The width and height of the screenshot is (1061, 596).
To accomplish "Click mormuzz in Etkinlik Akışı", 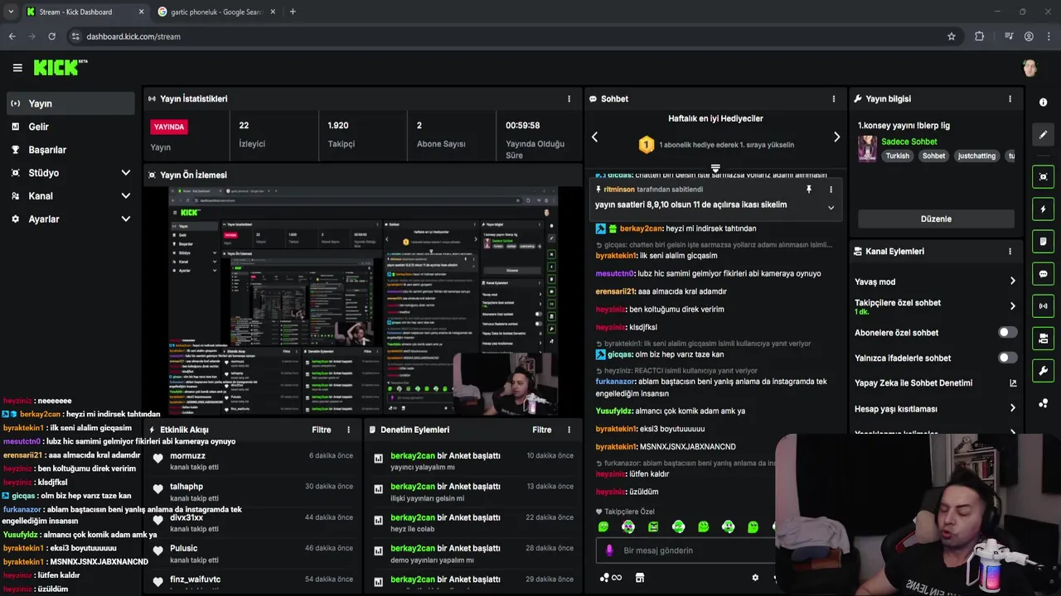I will [x=187, y=456].
